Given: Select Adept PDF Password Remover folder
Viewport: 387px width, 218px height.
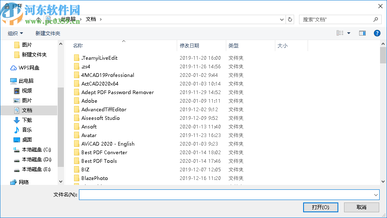Looking at the screenshot, I should tap(117, 92).
